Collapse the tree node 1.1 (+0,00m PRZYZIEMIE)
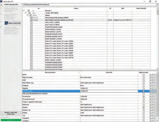Screen dimensions: 159x122 pyautogui.click(x=25, y=13)
